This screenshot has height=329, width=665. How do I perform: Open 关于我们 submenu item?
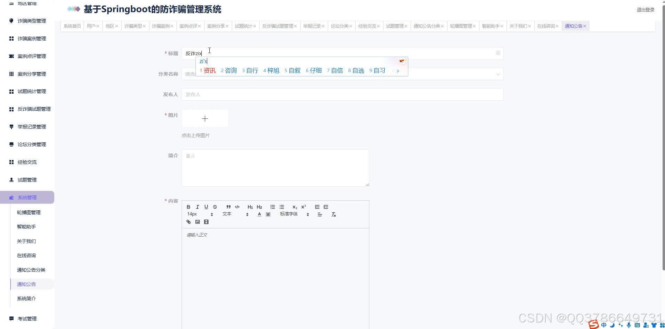[x=26, y=241]
